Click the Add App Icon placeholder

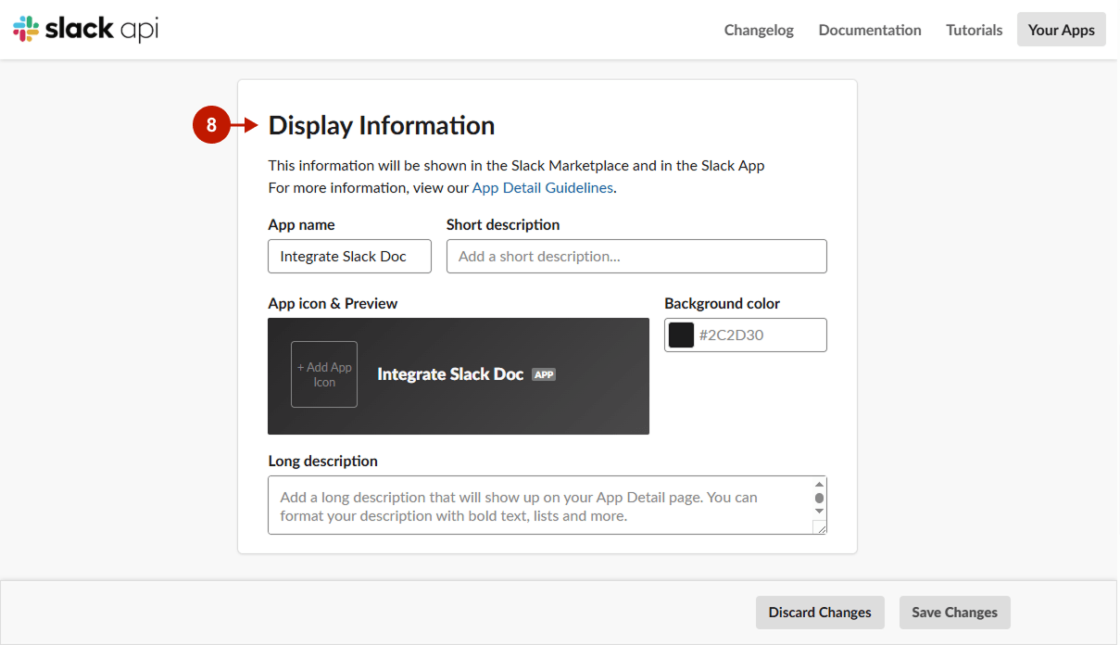click(x=324, y=374)
